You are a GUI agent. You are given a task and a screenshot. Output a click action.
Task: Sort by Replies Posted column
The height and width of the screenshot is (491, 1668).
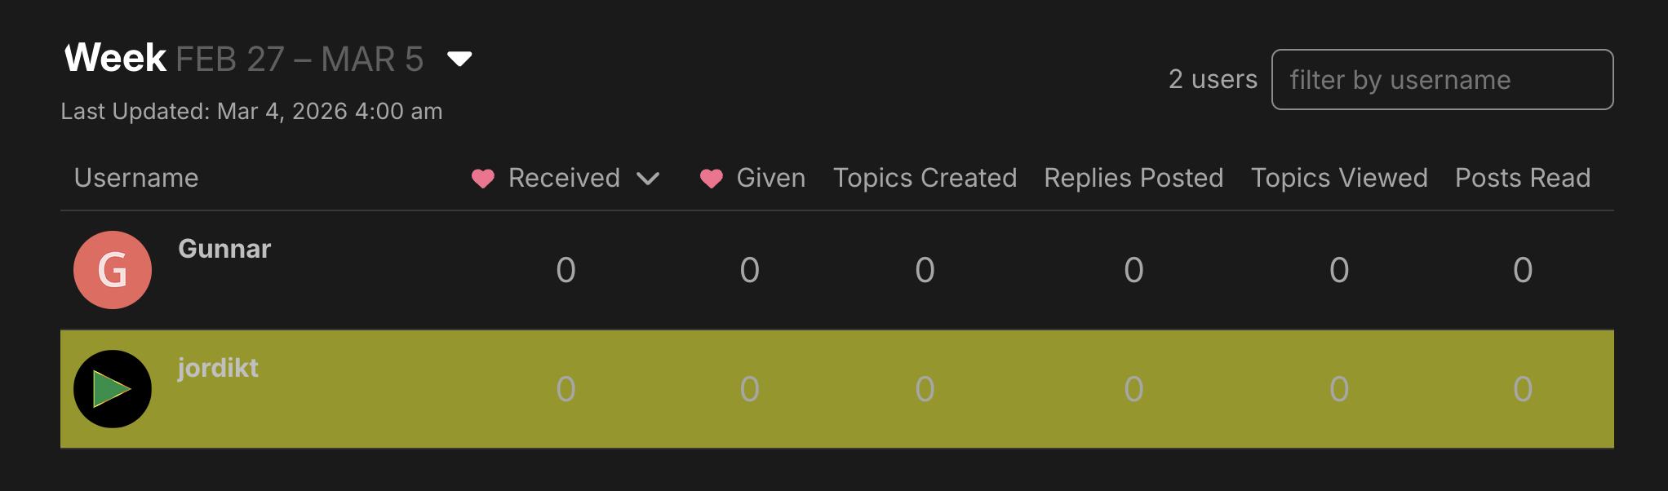(x=1133, y=178)
